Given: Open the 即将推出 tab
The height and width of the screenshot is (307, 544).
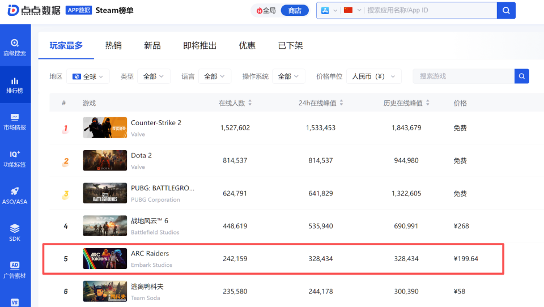Looking at the screenshot, I should pos(199,45).
